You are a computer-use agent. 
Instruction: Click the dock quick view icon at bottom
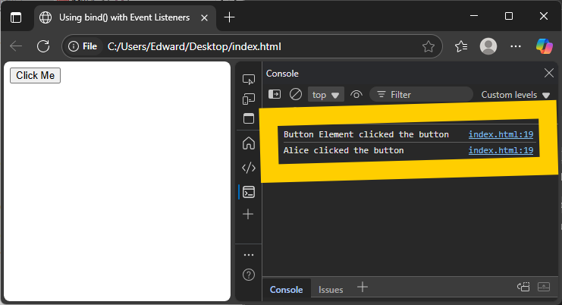point(523,287)
